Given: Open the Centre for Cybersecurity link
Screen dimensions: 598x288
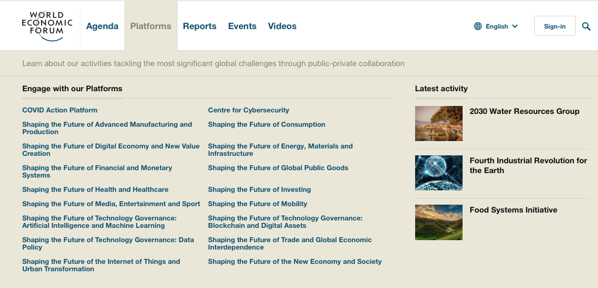Looking at the screenshot, I should 249,110.
